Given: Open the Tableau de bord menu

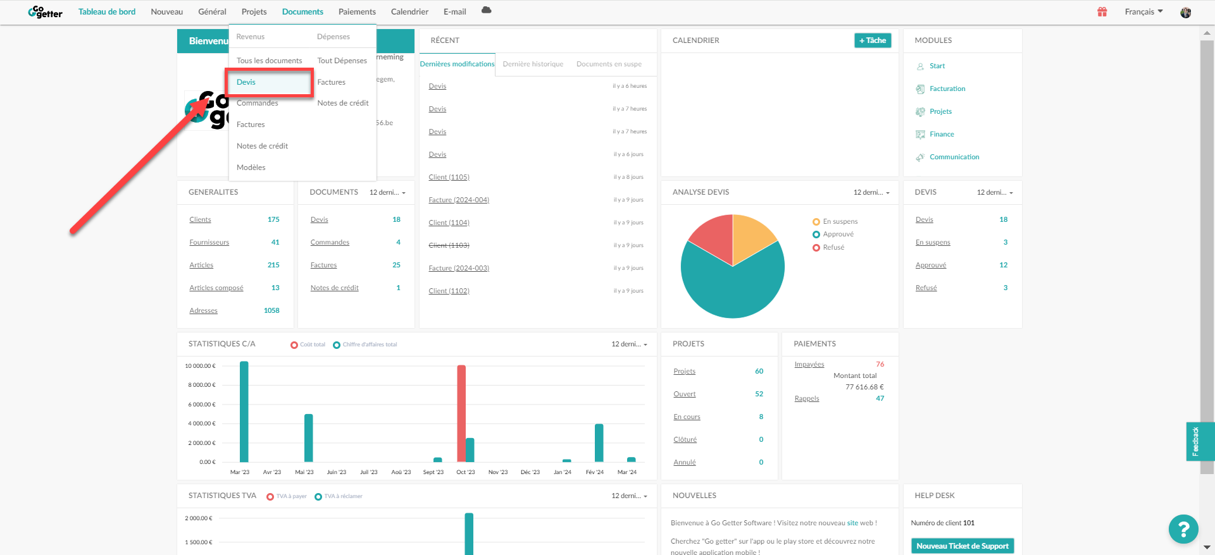Looking at the screenshot, I should [x=107, y=12].
